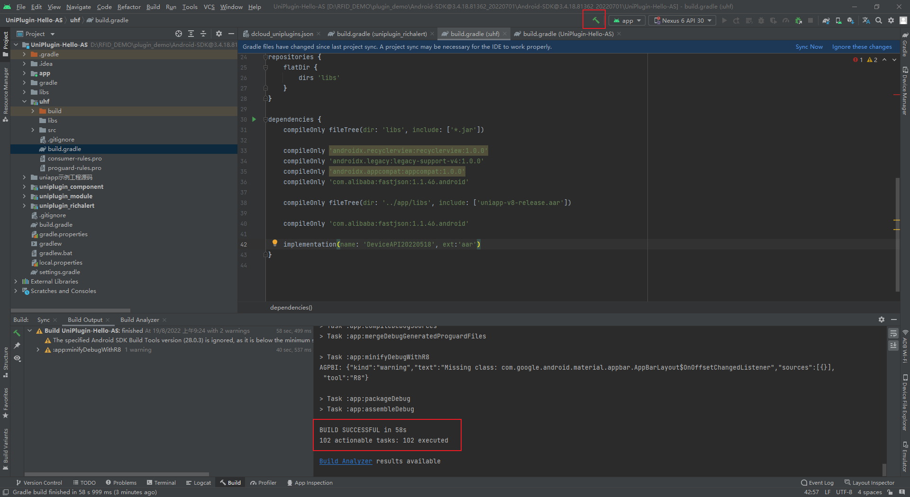Open the Build Analyzer results link
Image resolution: width=910 pixels, height=497 pixels.
coord(346,461)
